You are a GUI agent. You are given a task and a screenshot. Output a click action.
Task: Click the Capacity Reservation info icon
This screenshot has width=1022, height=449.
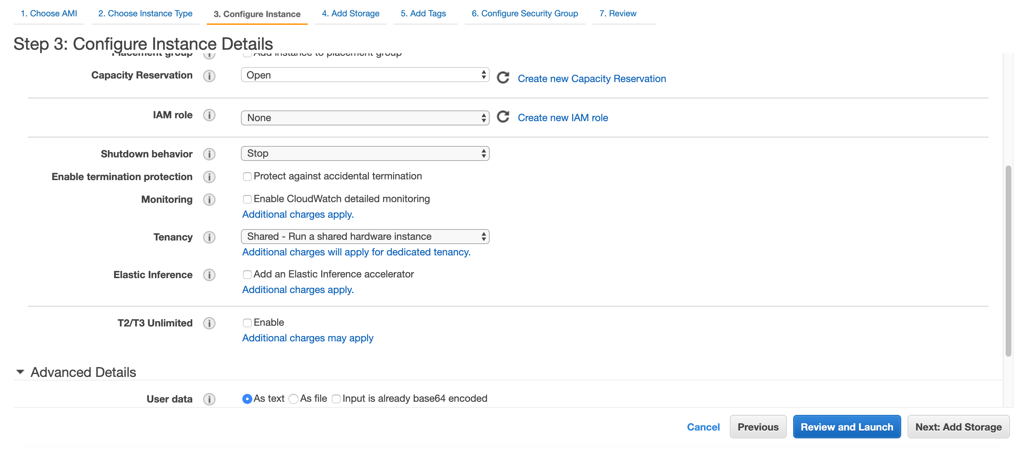(209, 76)
